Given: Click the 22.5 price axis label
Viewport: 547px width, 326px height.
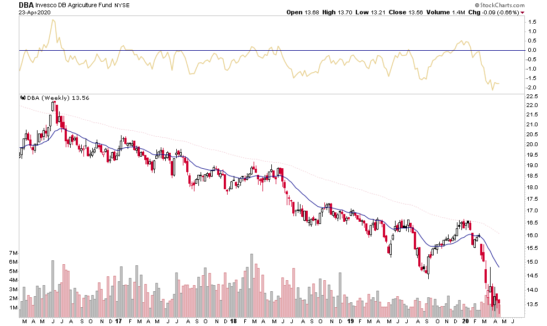Looking at the screenshot, I should tap(532, 97).
